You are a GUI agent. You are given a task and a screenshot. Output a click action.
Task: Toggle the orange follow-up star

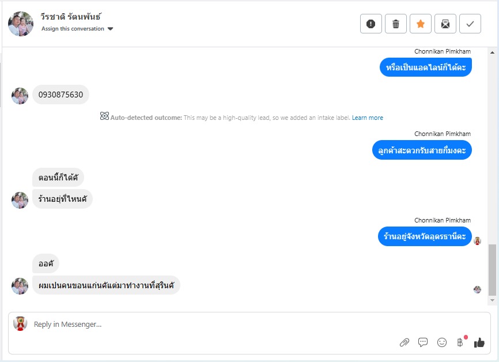pyautogui.click(x=421, y=24)
